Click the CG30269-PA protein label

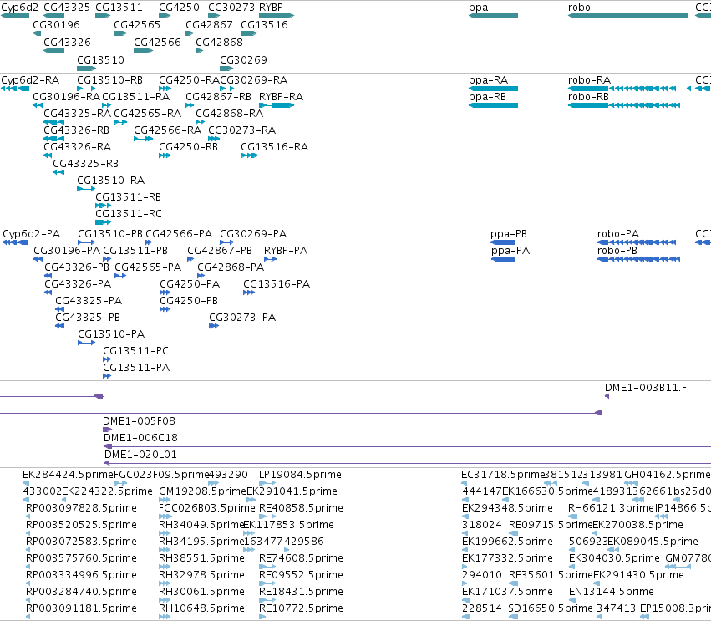click(x=253, y=234)
